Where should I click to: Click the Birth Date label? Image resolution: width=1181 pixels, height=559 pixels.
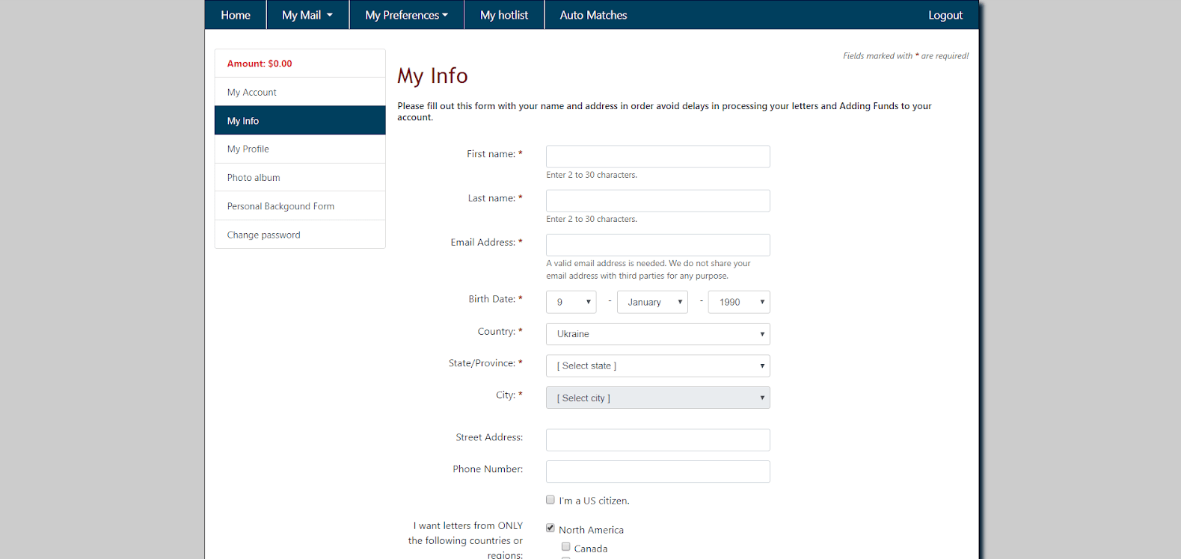[x=495, y=299]
